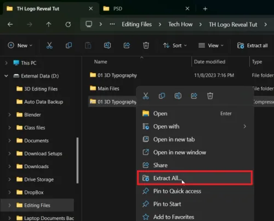Click the Up arrow to go to parent folder
This screenshot has height=221, width=274.
(49, 24)
